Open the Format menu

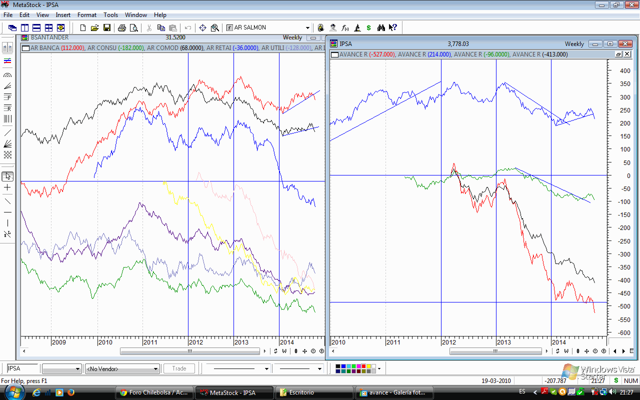click(x=87, y=15)
